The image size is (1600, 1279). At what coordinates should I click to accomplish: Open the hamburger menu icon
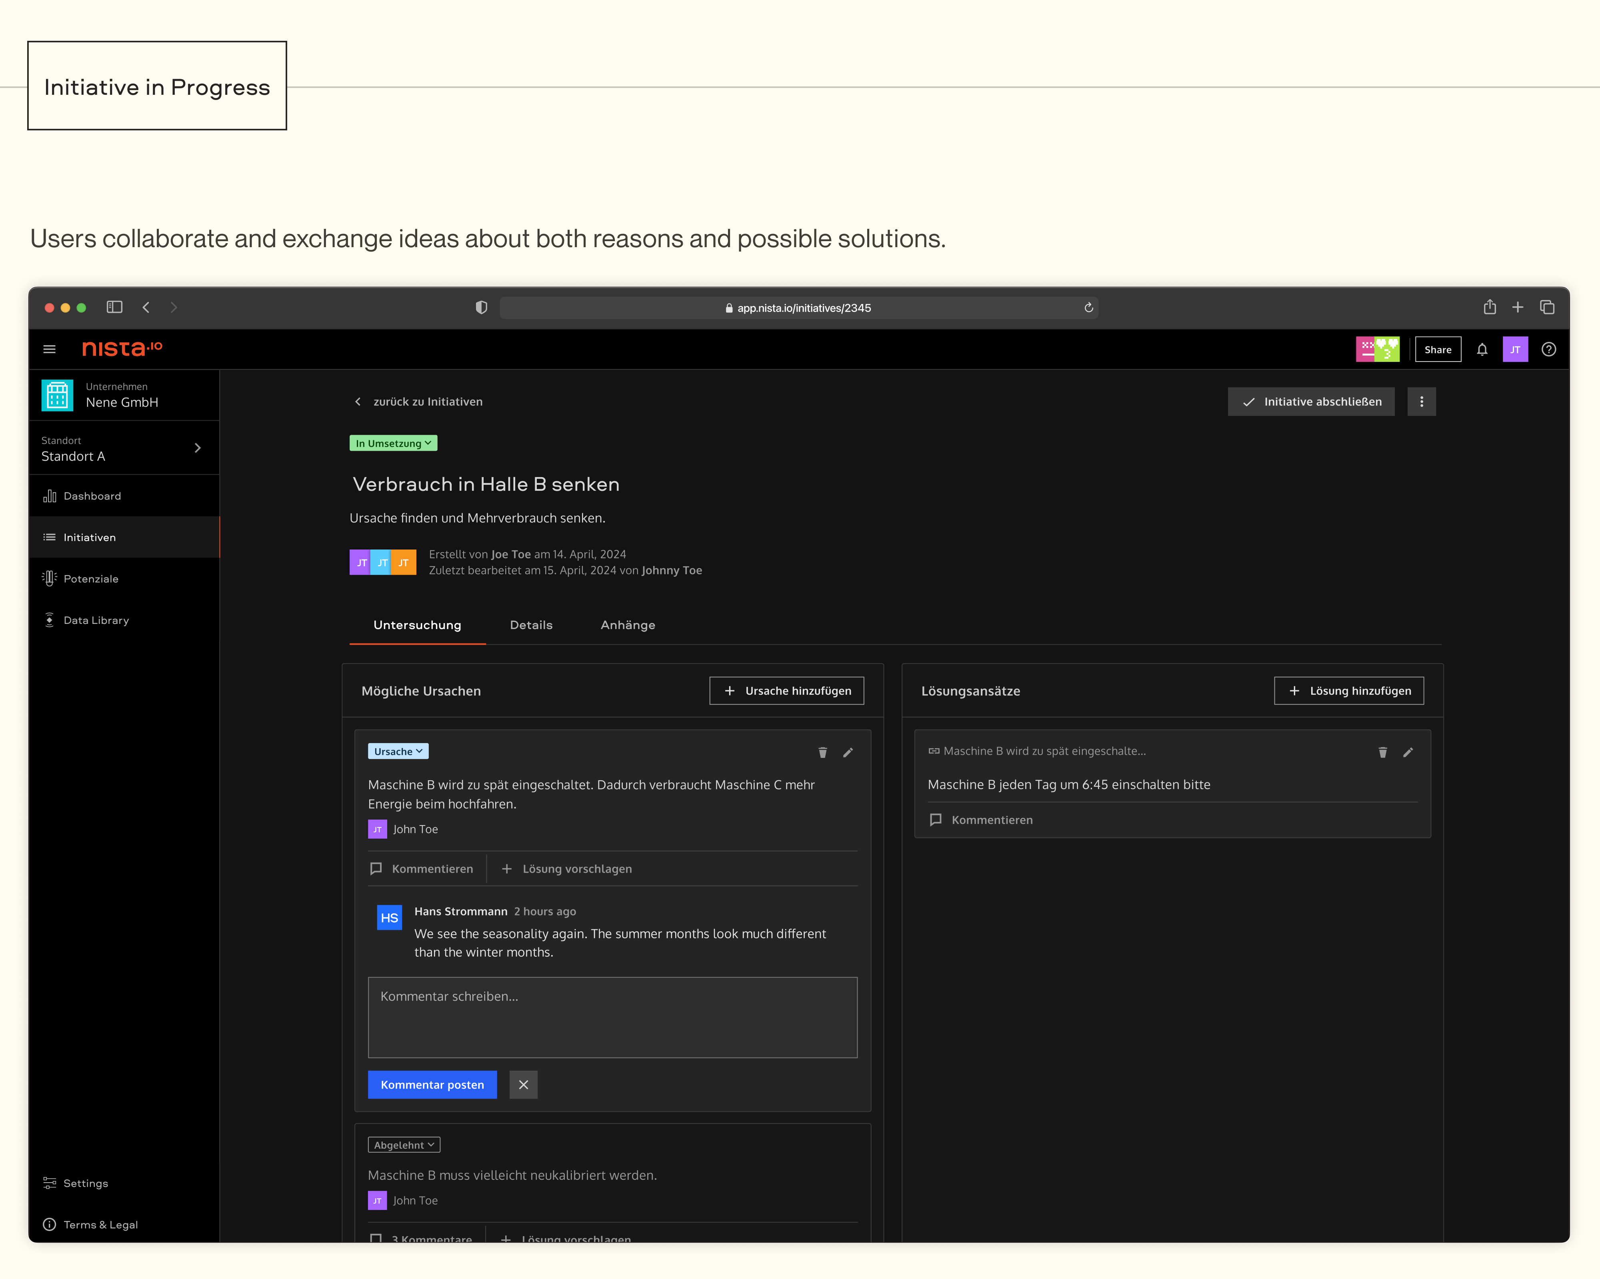(x=49, y=350)
